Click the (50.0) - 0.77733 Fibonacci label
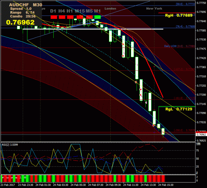Image resolution: width=207 pixels, height=188 pixels. click(x=185, y=4)
